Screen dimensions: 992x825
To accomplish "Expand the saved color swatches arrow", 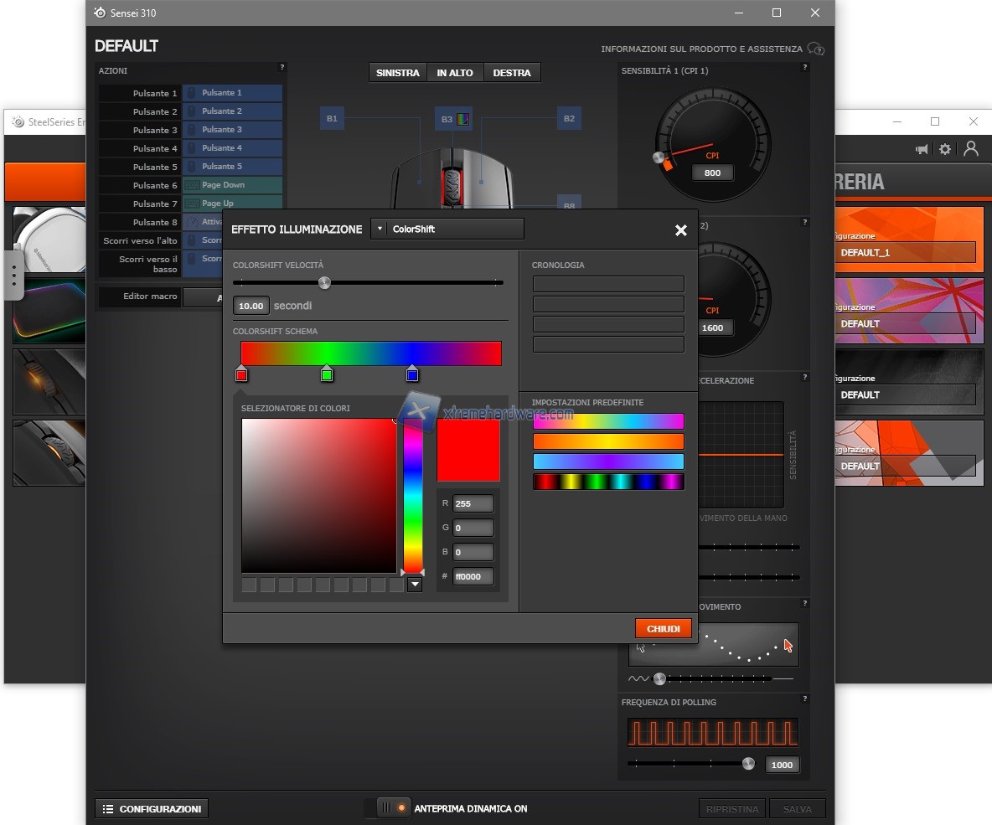I will point(414,585).
